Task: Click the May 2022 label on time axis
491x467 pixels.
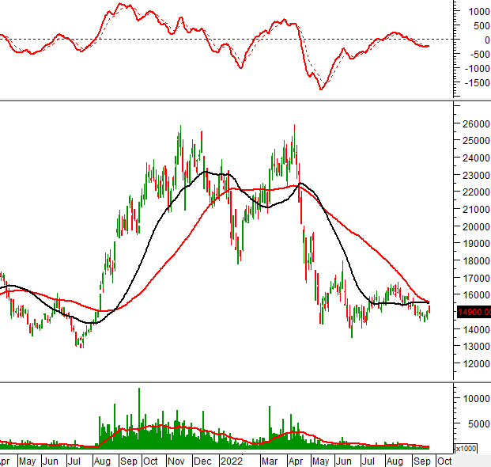Action: tap(320, 461)
